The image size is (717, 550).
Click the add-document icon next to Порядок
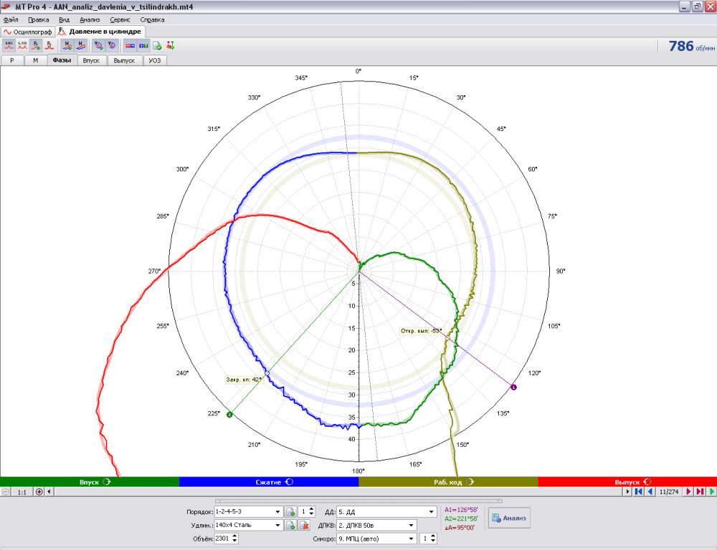pyautogui.click(x=290, y=511)
